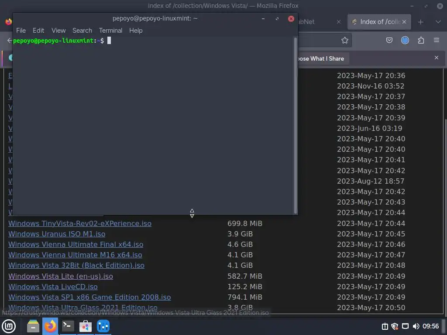Open Pocket save icon in Firefox

(389, 40)
